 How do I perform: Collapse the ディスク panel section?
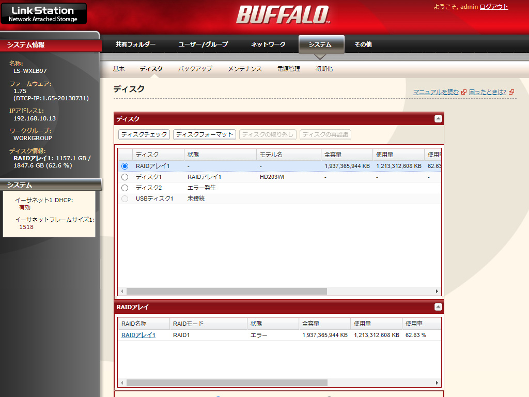[438, 119]
